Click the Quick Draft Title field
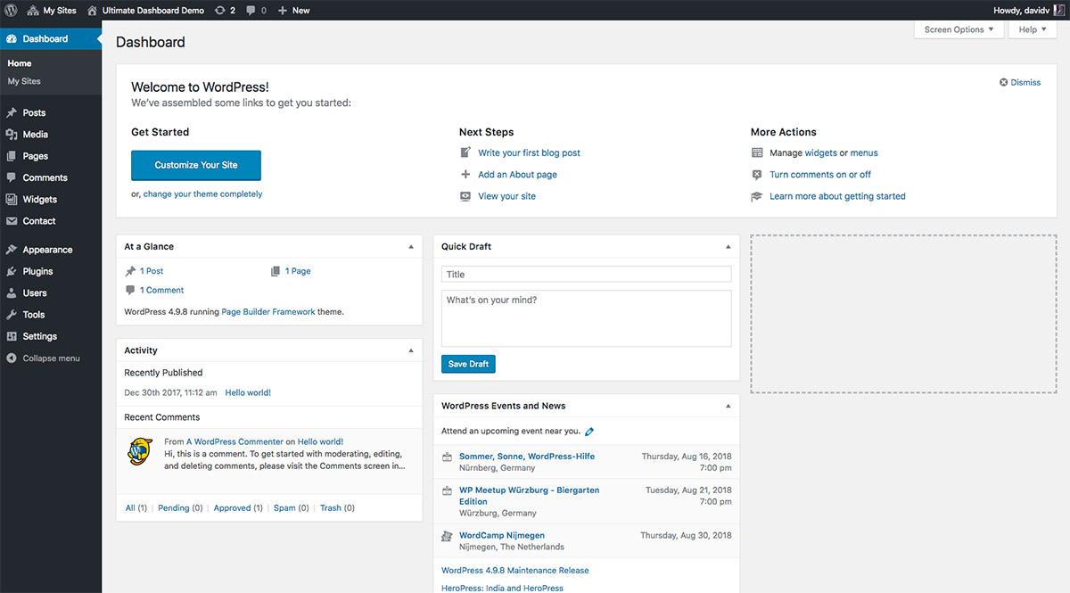The image size is (1070, 593). pos(586,275)
